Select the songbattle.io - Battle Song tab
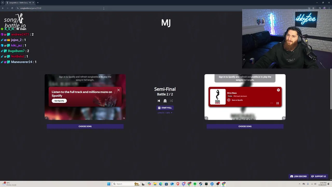Screen dimensions: 332x187 (20, 3)
